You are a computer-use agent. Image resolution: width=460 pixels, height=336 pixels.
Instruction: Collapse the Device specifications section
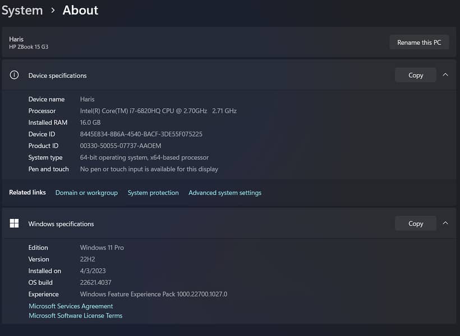(445, 75)
